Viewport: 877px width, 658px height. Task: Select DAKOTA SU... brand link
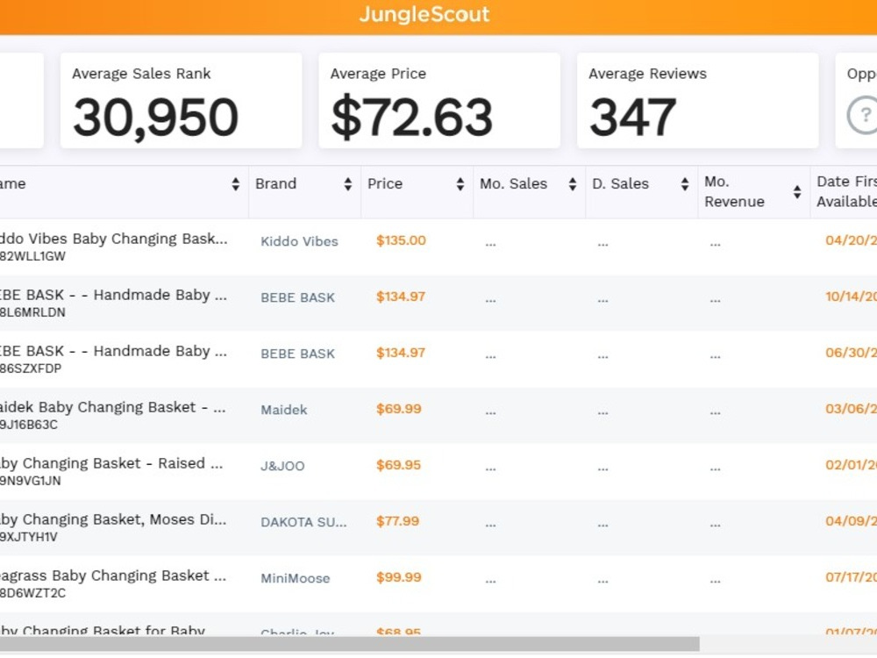coord(303,522)
